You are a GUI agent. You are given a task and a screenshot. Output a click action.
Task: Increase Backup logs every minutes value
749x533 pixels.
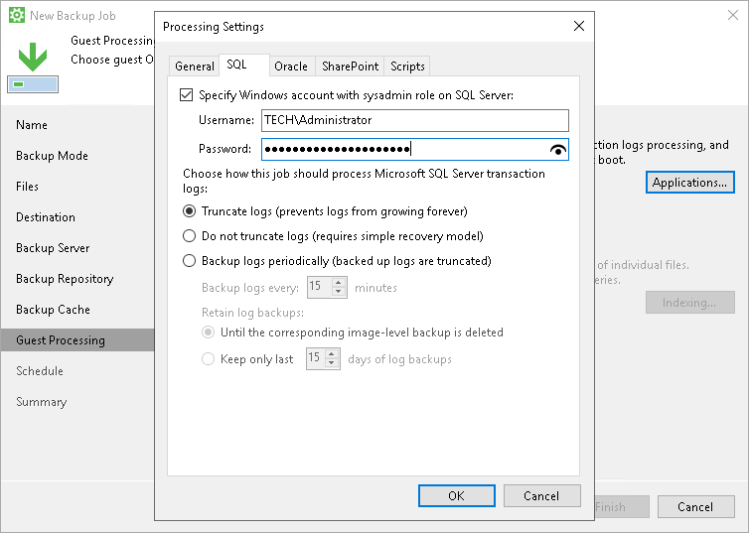coord(339,283)
